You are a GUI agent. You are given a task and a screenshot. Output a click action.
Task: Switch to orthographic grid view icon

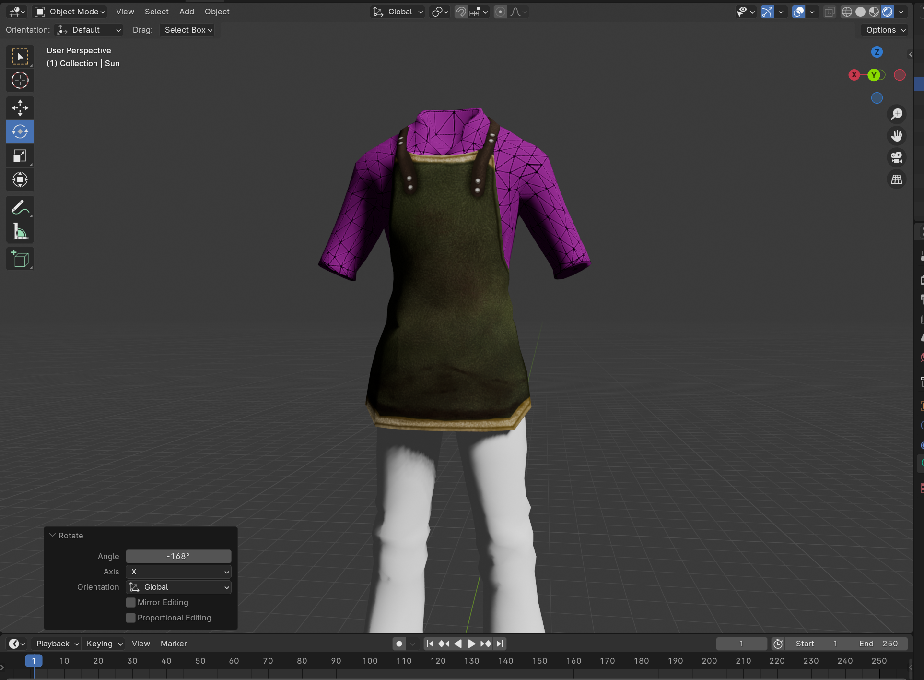(x=896, y=180)
